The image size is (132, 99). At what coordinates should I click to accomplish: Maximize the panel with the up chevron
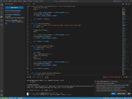click(129, 77)
